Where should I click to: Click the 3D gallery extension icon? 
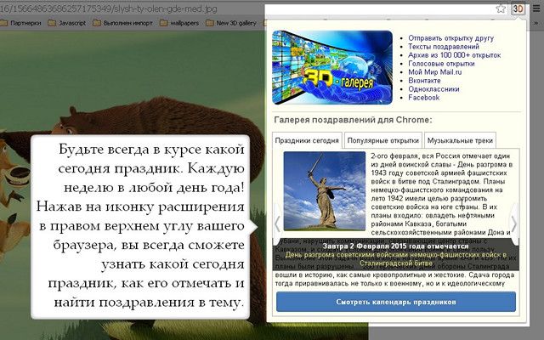point(518,8)
